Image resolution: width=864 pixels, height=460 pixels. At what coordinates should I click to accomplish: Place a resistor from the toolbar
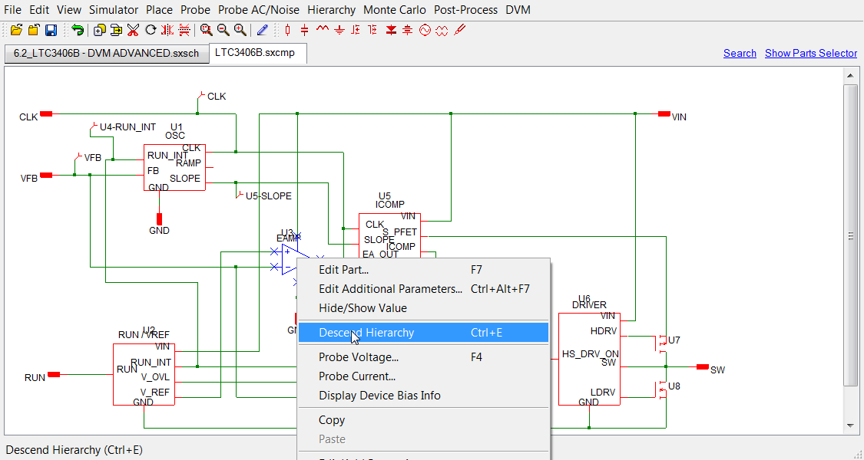click(288, 30)
